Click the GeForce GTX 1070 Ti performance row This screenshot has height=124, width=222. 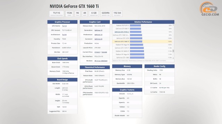(x=142, y=48)
